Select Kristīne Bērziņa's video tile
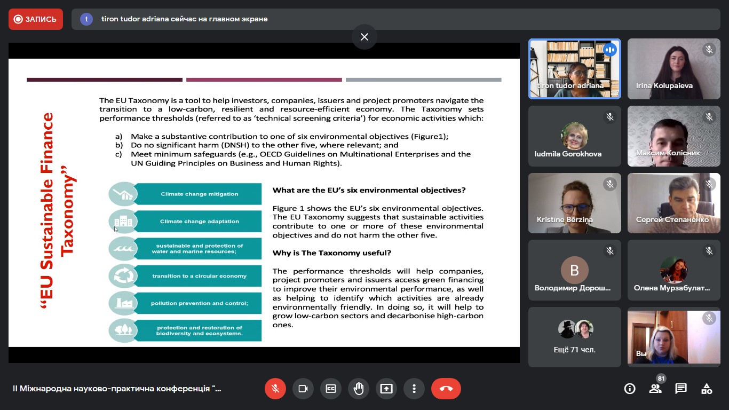This screenshot has height=410, width=729. 575,203
